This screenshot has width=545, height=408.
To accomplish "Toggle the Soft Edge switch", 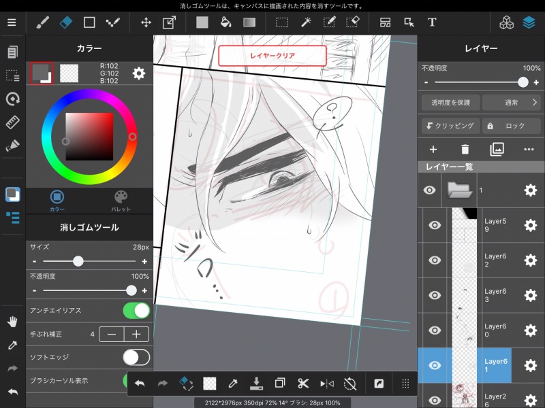I will click(x=136, y=358).
